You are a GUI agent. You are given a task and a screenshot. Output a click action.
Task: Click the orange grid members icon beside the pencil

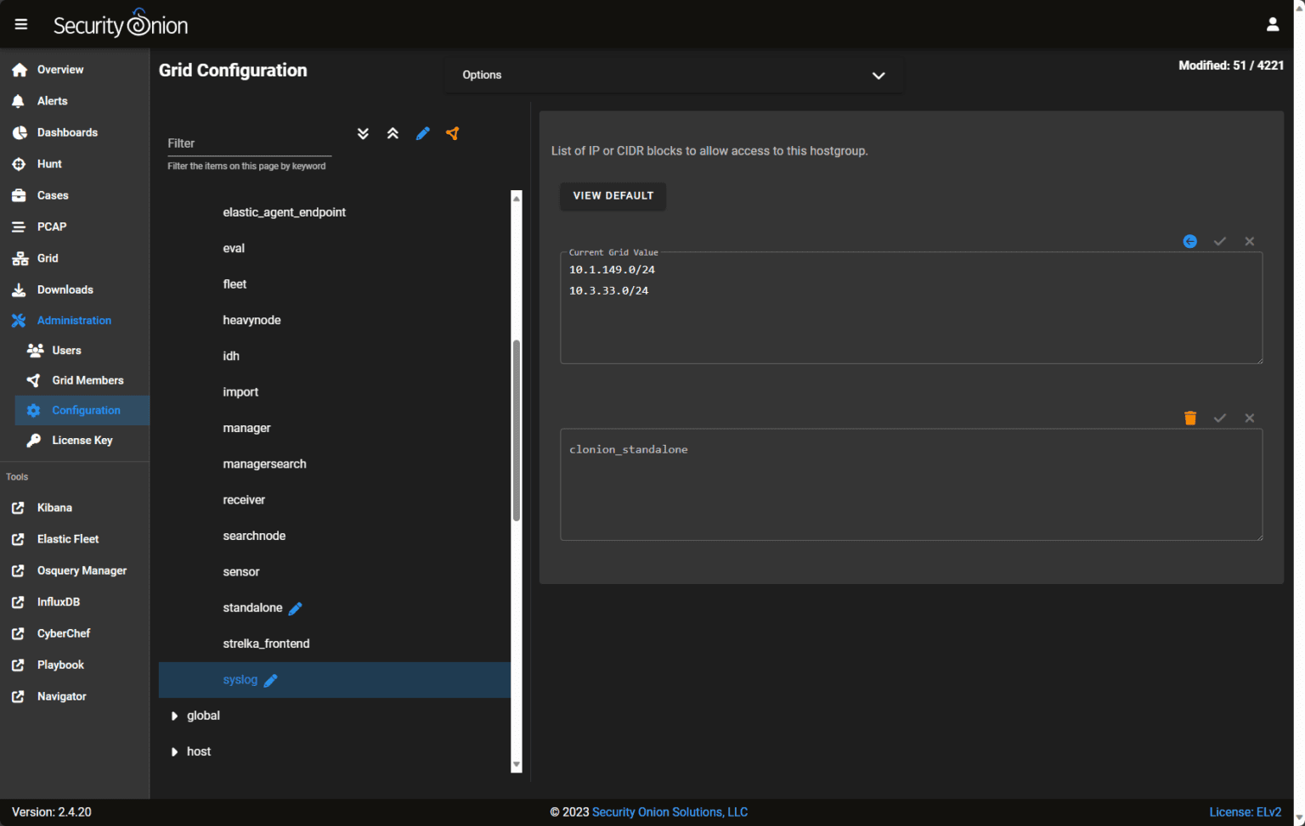click(453, 133)
